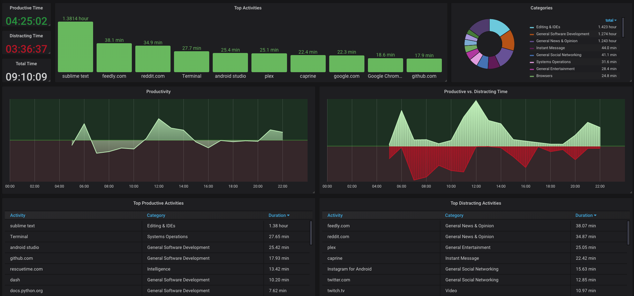Click the Systems Operations cell in productive table
This screenshot has height=296, width=634.
coord(167,237)
